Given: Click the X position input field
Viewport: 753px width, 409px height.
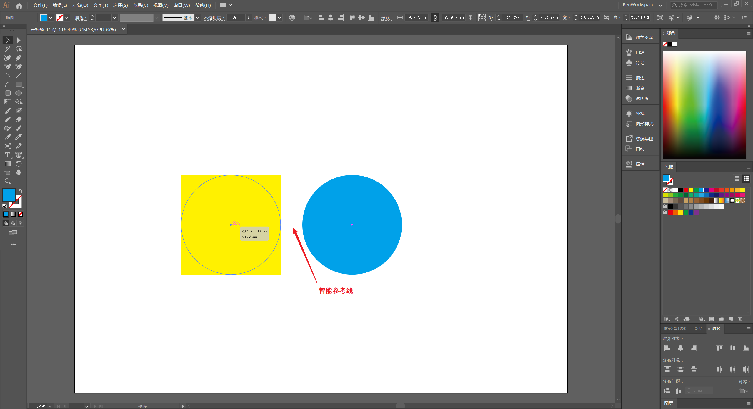Looking at the screenshot, I should tap(511, 18).
